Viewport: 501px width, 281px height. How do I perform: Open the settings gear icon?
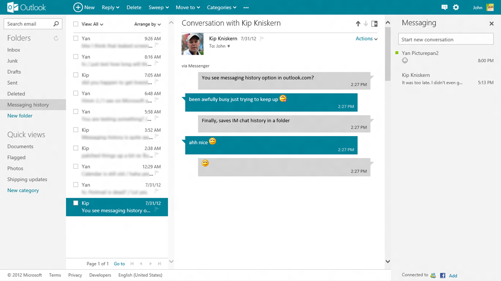tap(456, 7)
